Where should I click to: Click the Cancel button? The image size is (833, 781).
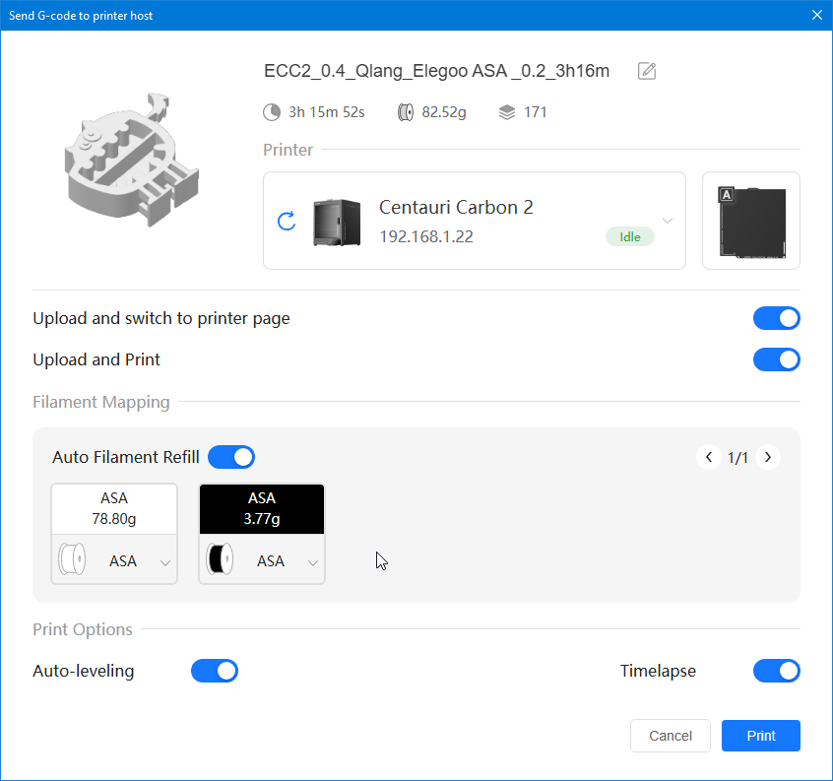click(x=671, y=736)
